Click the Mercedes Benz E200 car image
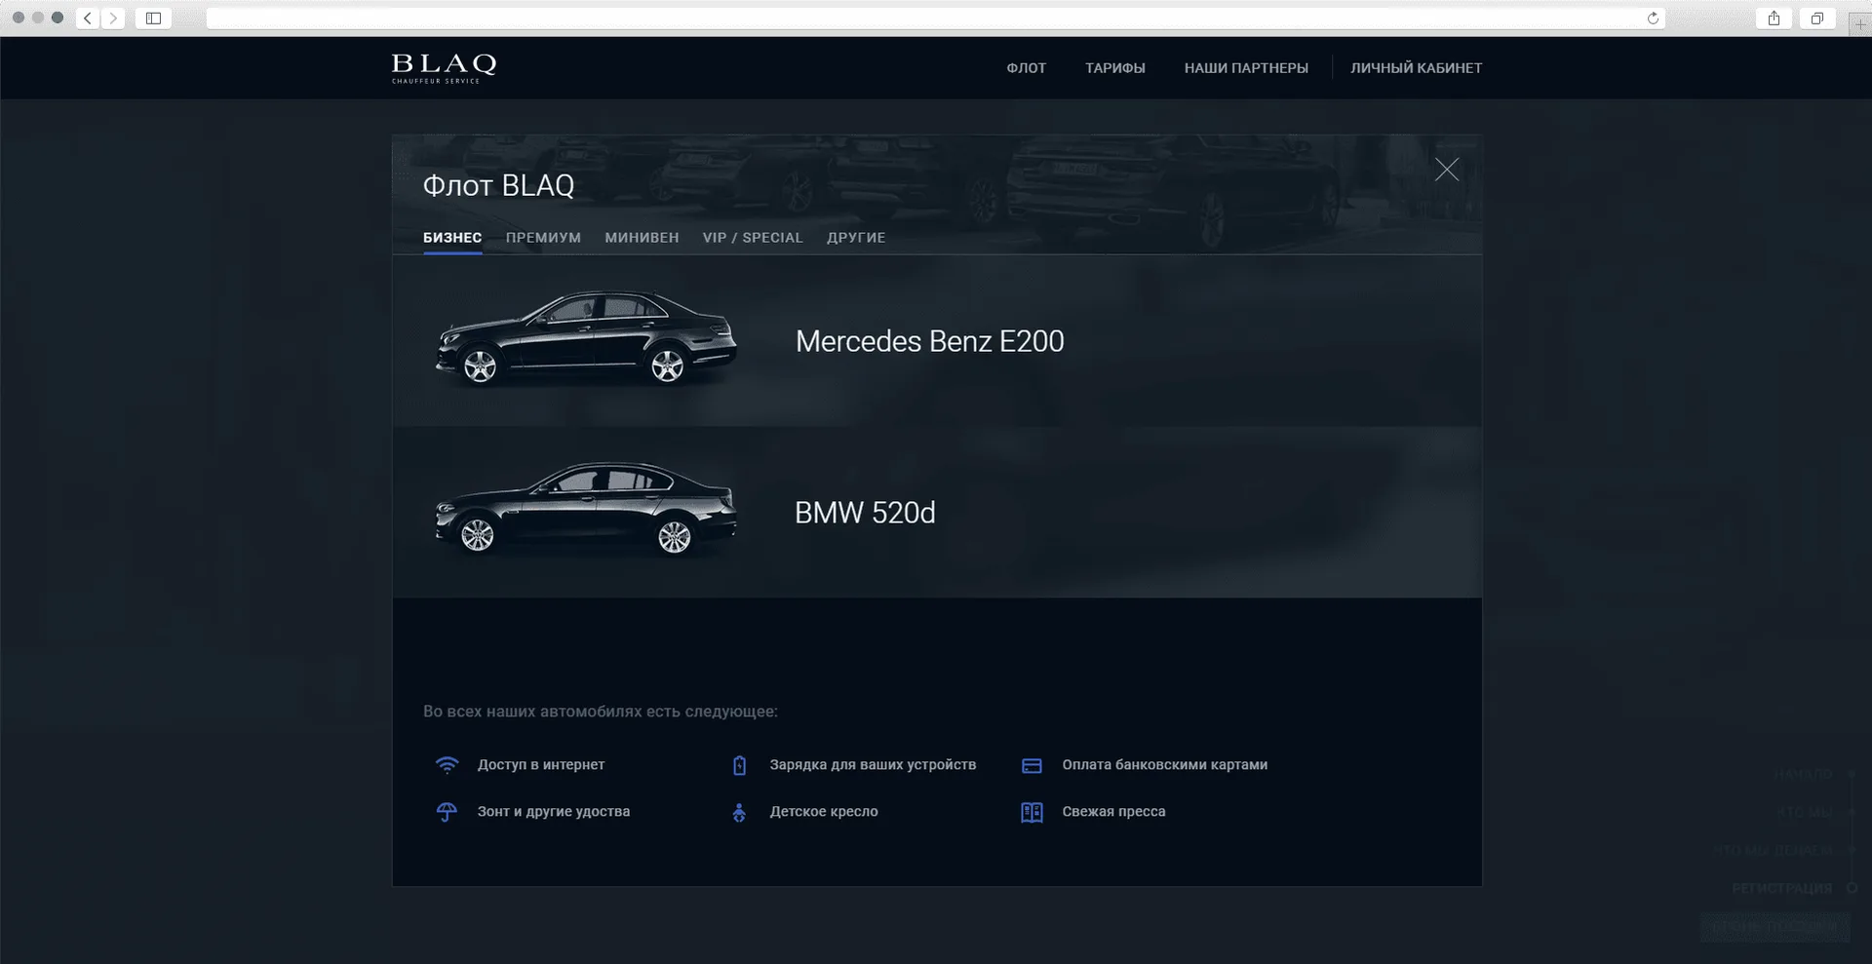 point(586,337)
